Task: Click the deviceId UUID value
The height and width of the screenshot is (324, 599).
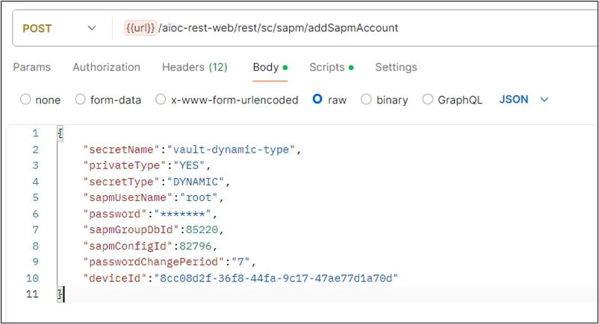Action: [x=276, y=279]
